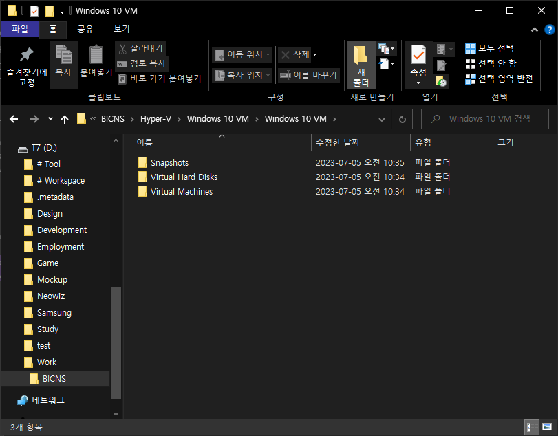Click the navigation pane scrollbar thumb

(x=116, y=342)
